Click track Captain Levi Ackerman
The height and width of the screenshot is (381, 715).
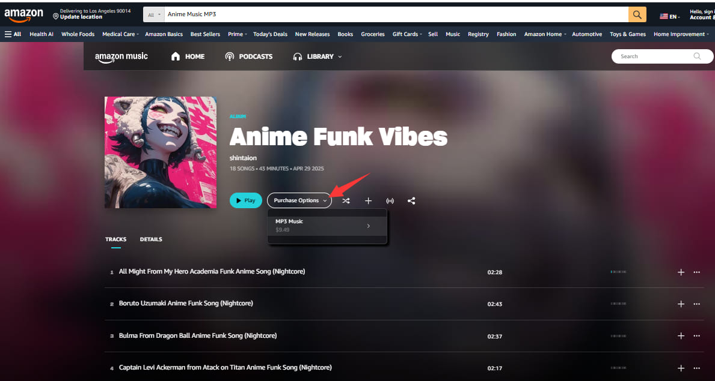click(x=226, y=367)
